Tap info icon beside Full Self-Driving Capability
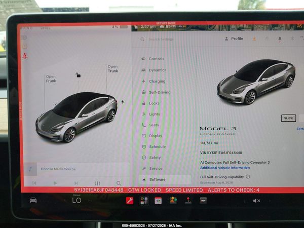 pos(248,177)
